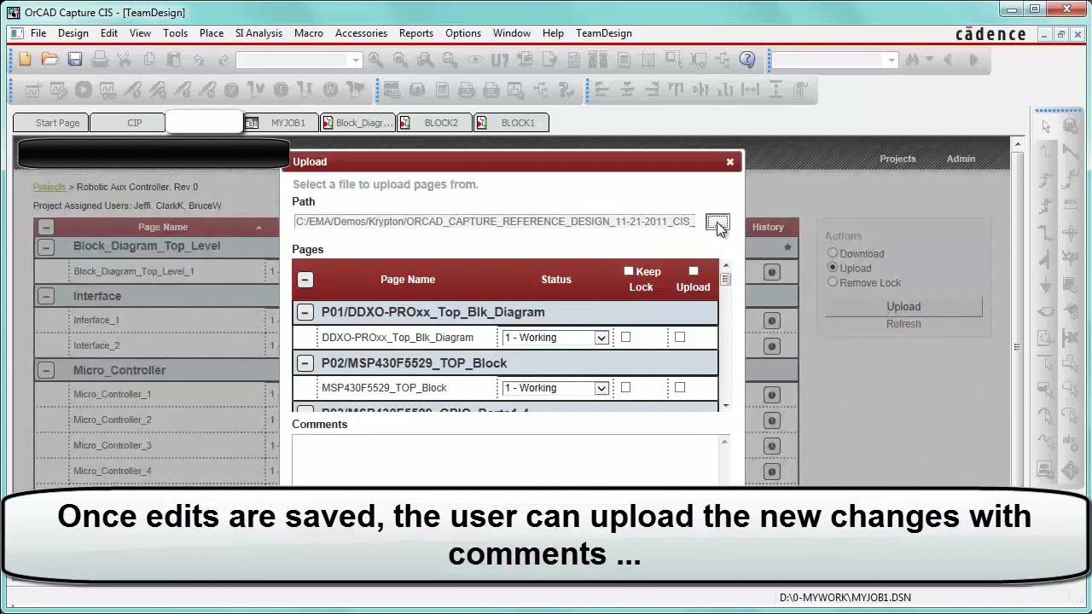Open the SI Analysis menu
Image resolution: width=1092 pixels, height=614 pixels.
pos(258,33)
